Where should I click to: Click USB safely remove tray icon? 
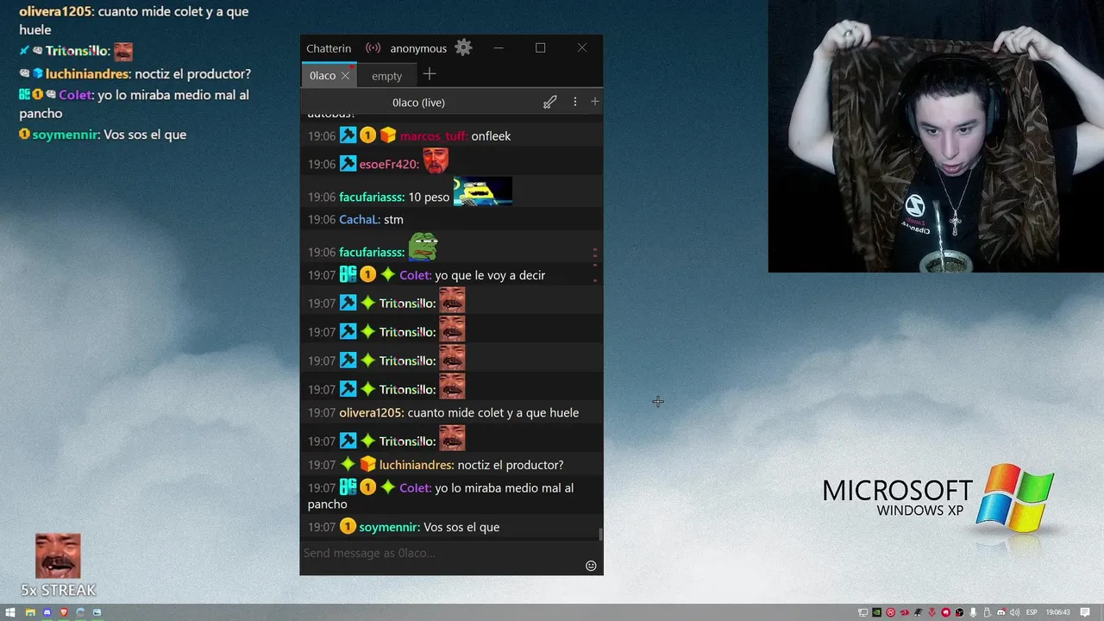pyautogui.click(x=987, y=612)
